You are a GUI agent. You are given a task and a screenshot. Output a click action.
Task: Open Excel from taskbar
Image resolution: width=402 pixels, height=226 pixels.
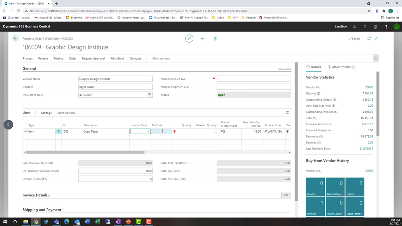coord(98,222)
